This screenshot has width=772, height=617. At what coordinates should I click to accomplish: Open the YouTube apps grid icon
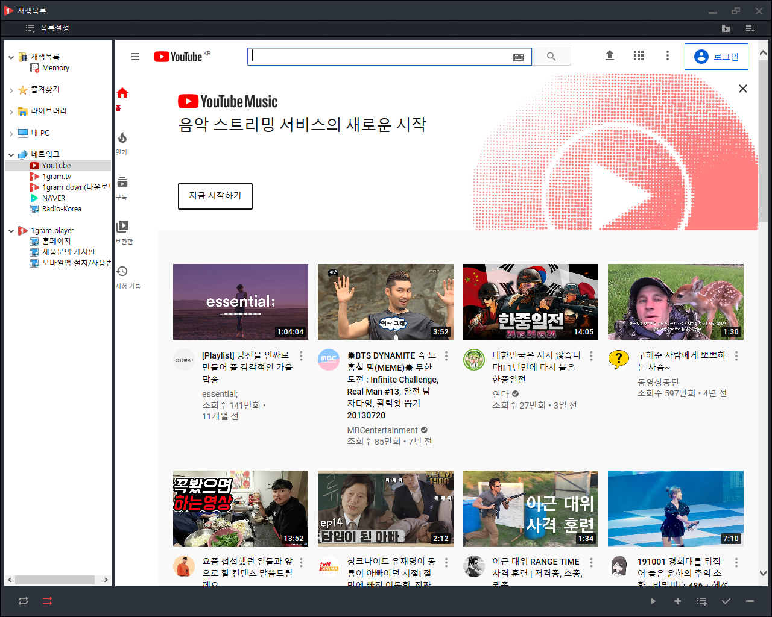tap(639, 56)
